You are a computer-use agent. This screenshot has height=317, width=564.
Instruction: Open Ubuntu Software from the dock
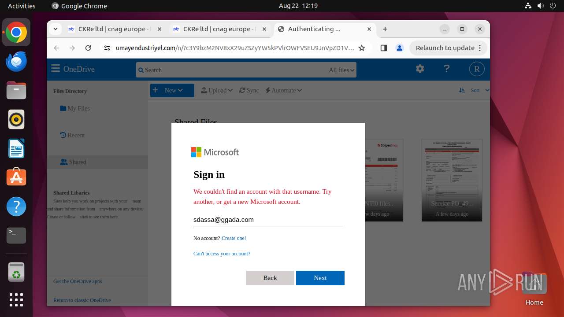(x=16, y=177)
